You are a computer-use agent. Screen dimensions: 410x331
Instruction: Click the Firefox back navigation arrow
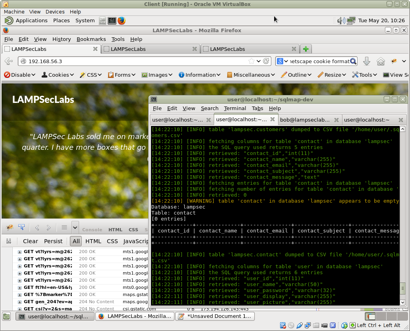(9, 61)
